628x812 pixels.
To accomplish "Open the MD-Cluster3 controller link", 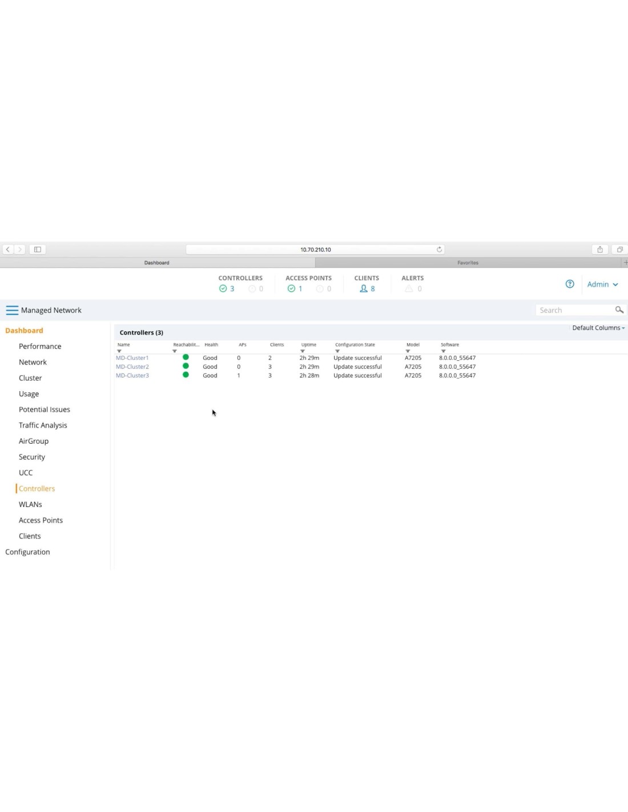I will [132, 376].
